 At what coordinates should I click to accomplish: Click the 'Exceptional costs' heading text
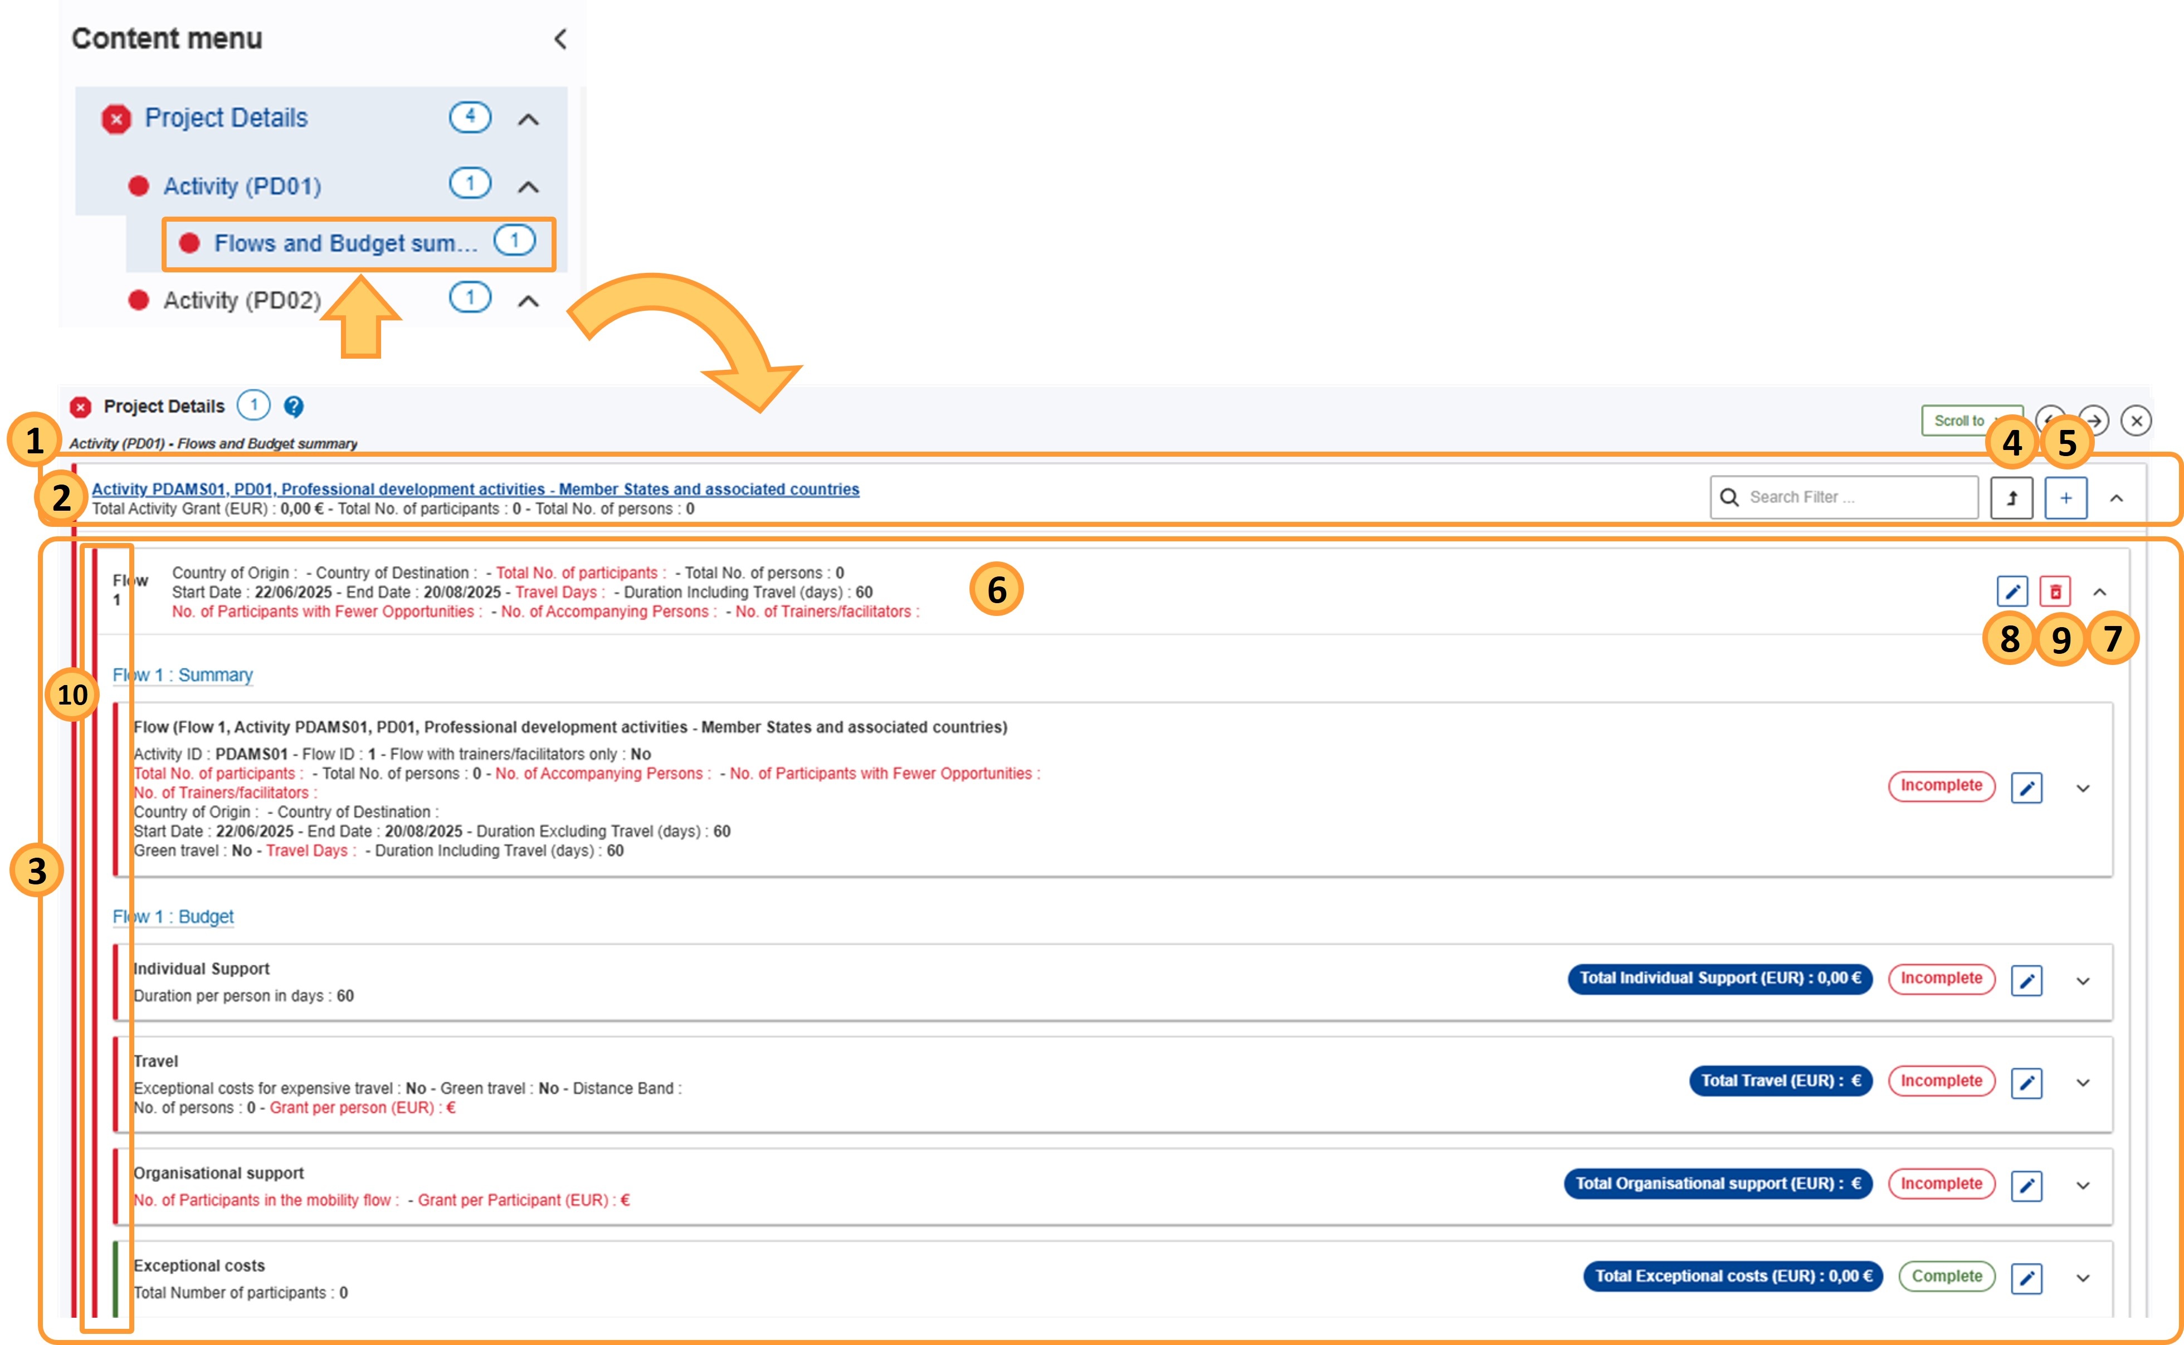point(199,1266)
